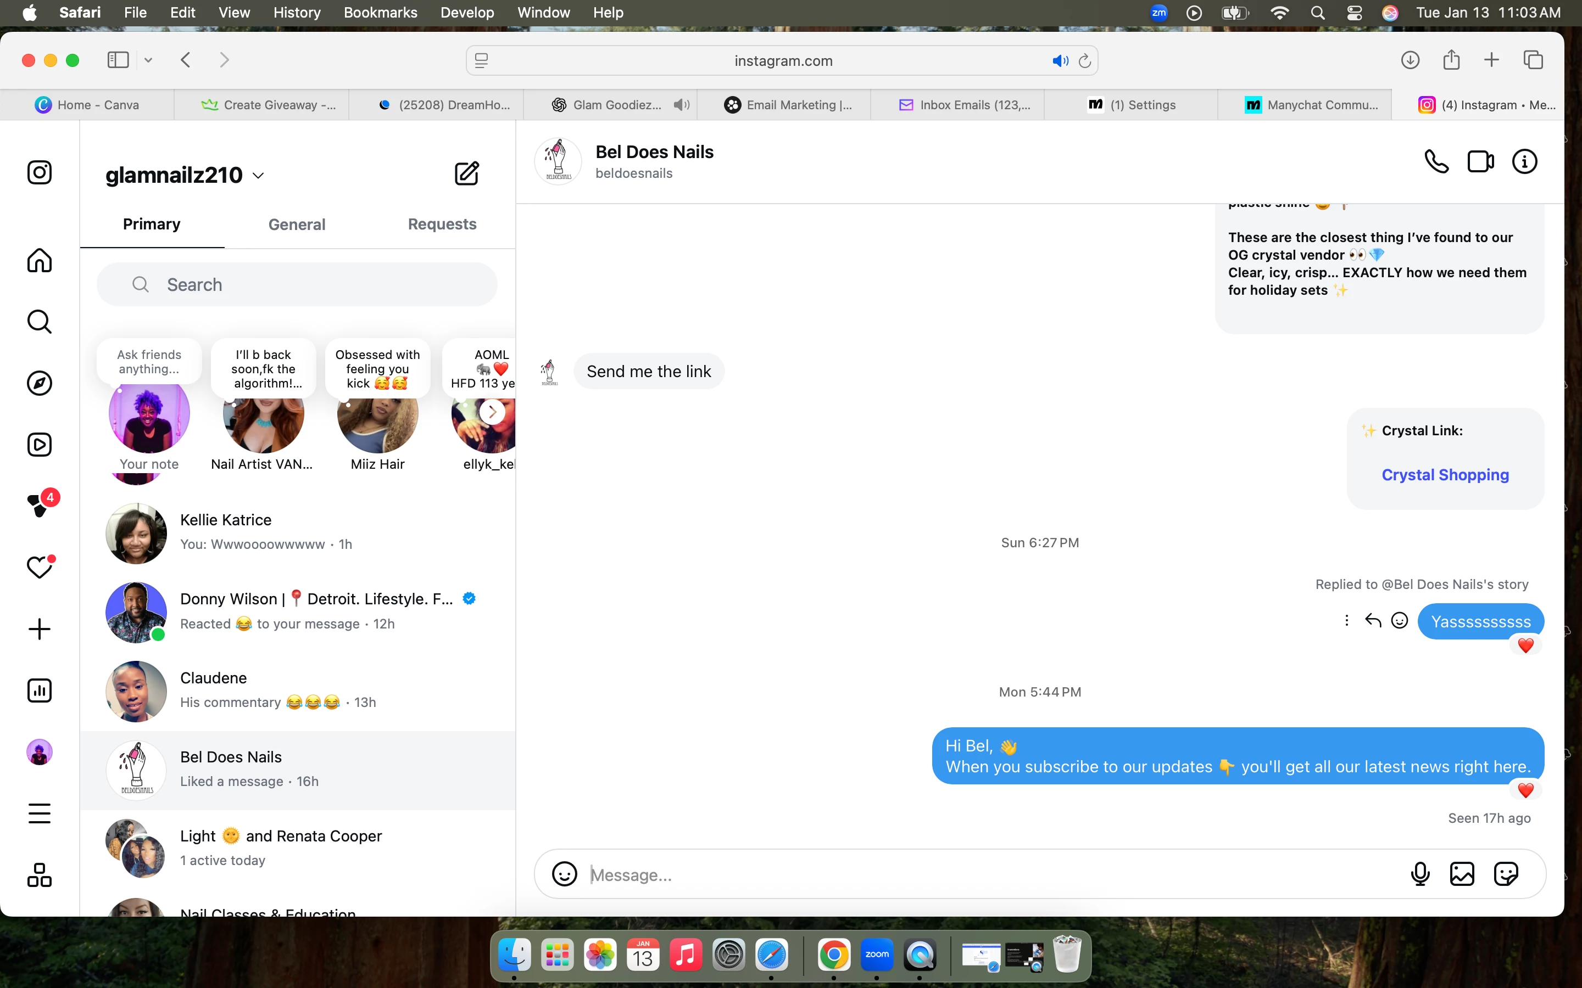Open more options for Yasssssssss message

pyautogui.click(x=1346, y=620)
